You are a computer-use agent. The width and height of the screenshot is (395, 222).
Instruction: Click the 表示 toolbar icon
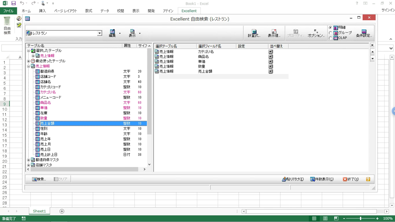[133, 33]
